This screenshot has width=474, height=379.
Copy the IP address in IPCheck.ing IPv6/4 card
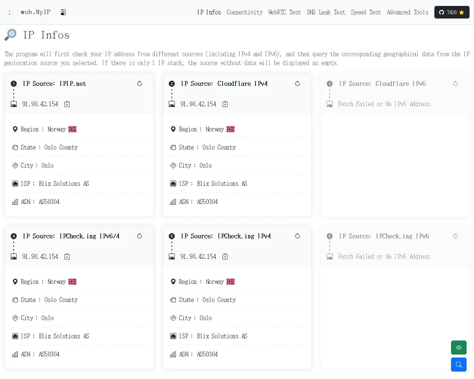click(x=67, y=256)
